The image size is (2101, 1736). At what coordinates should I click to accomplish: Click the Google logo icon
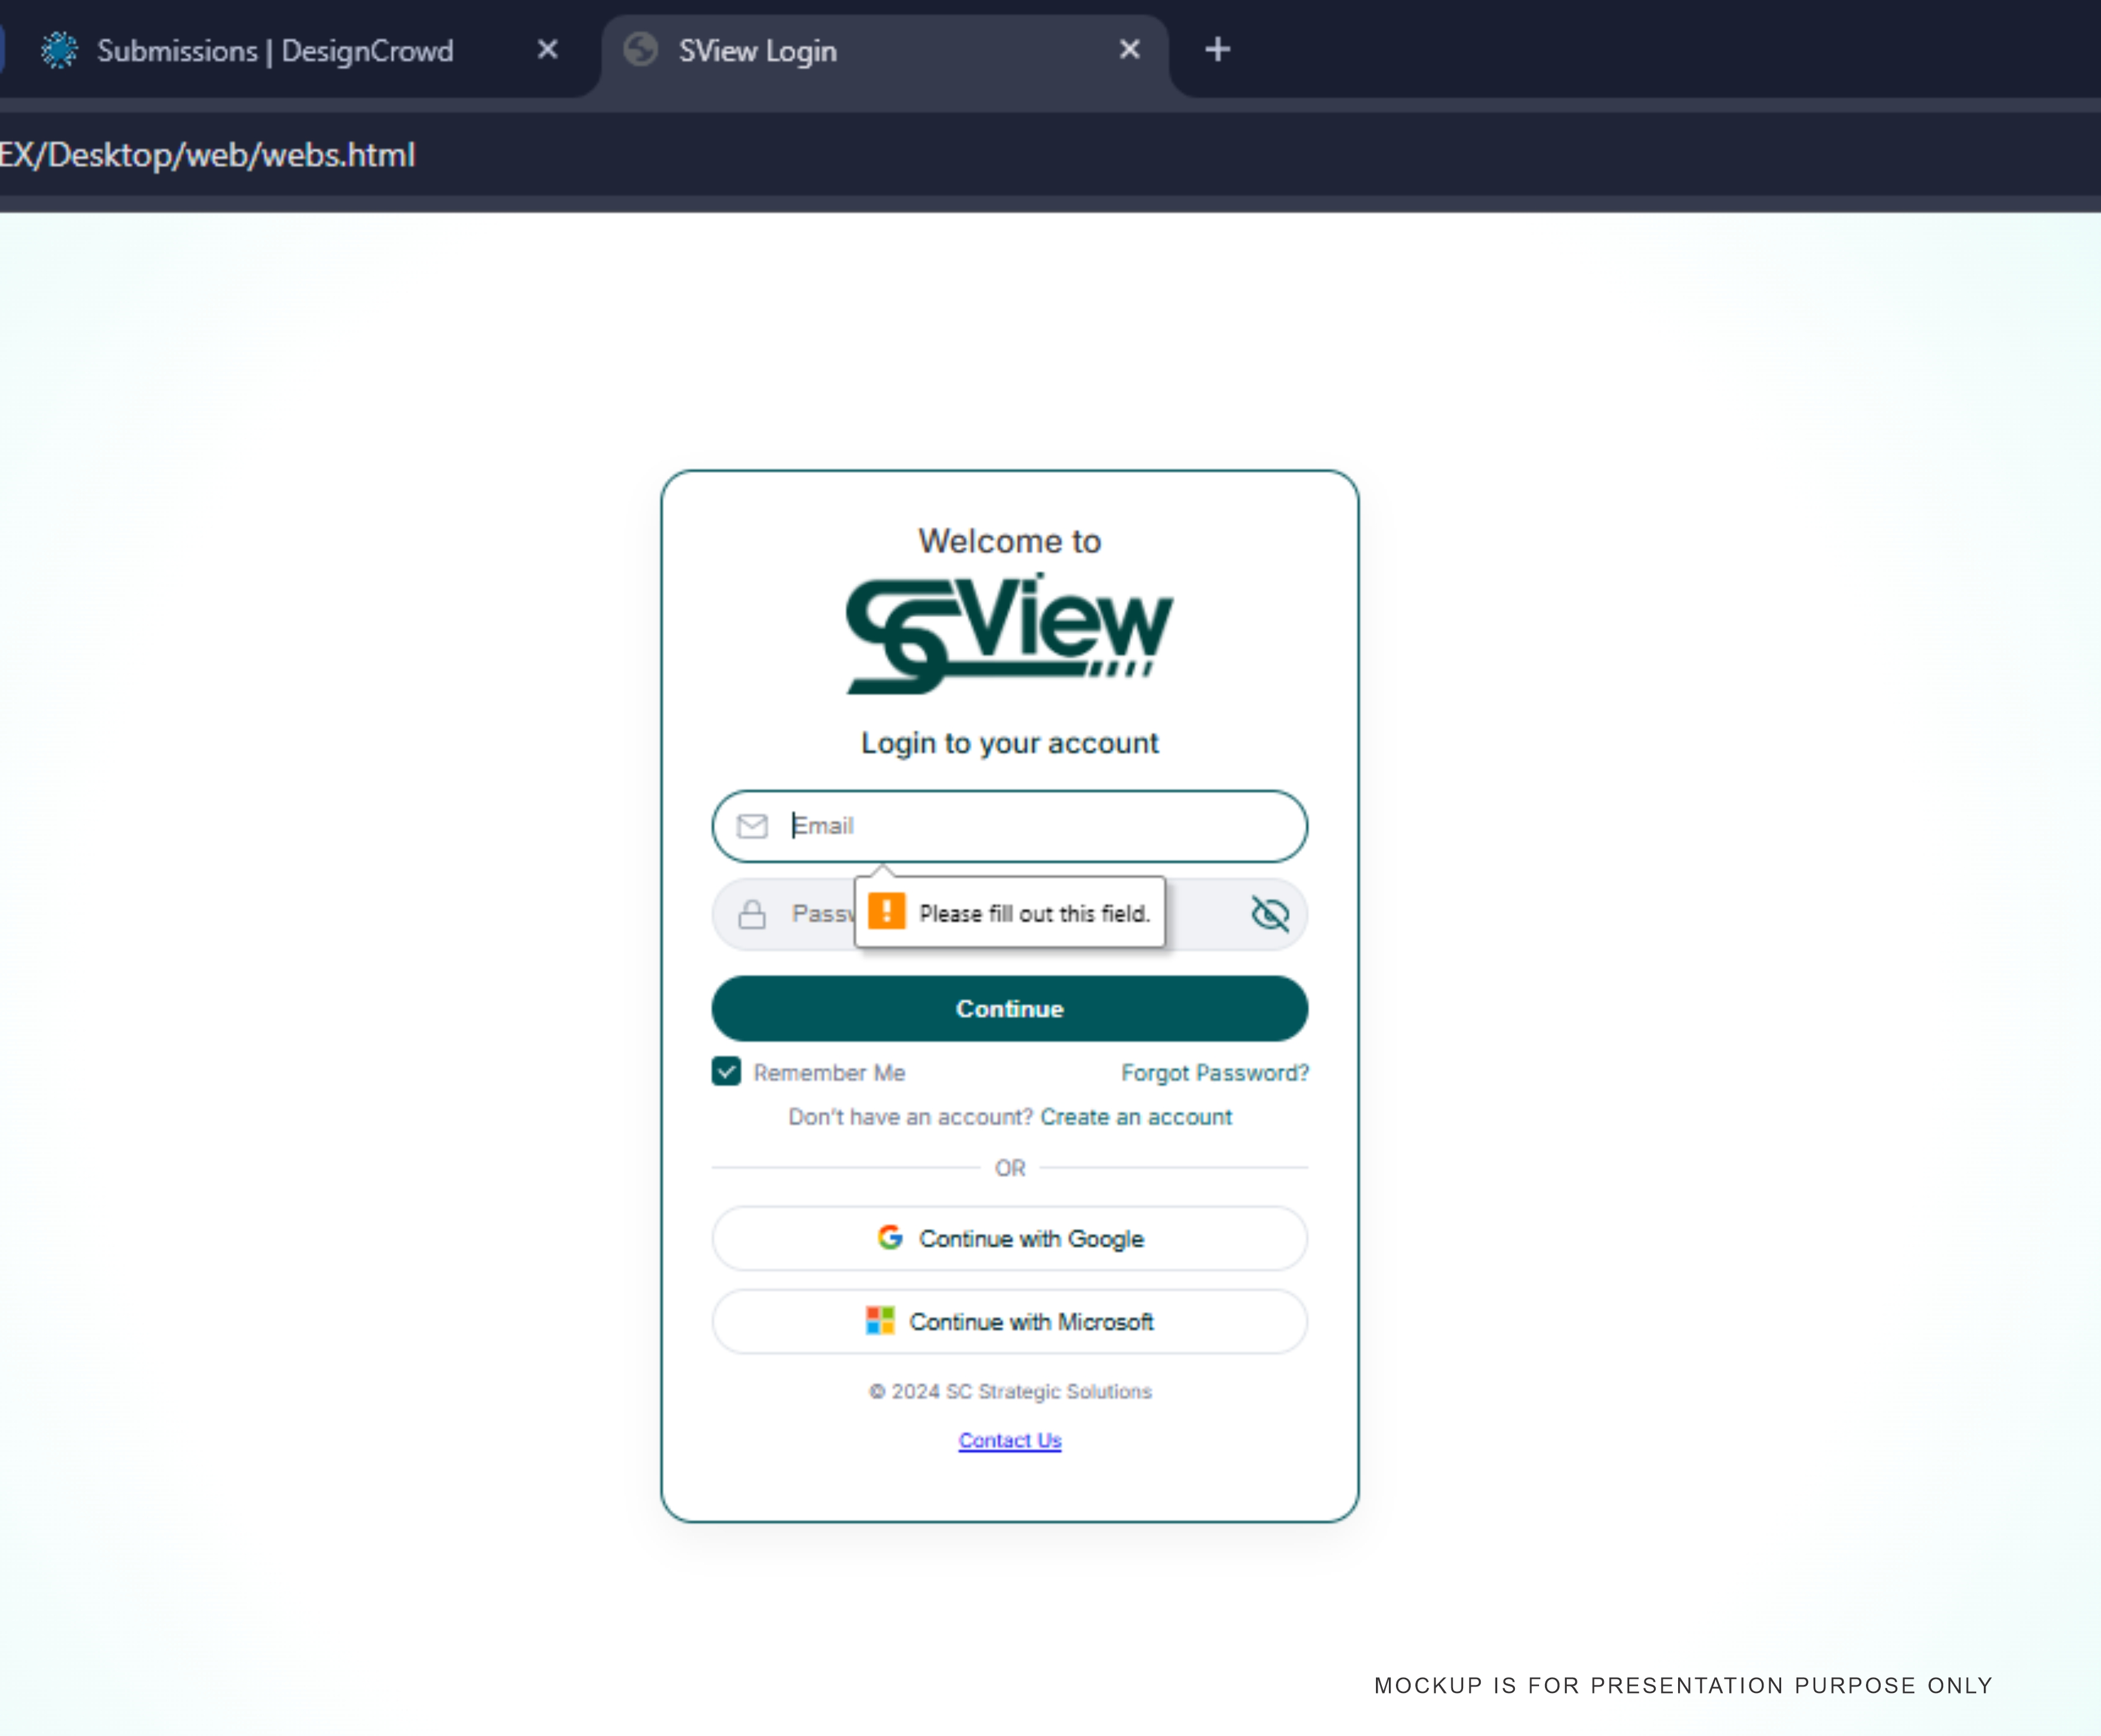pos(890,1237)
